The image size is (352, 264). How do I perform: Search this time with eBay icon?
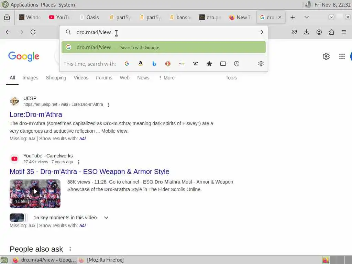click(x=182, y=64)
